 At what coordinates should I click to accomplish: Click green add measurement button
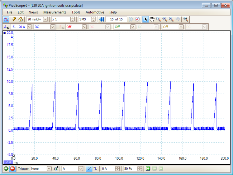148,169
